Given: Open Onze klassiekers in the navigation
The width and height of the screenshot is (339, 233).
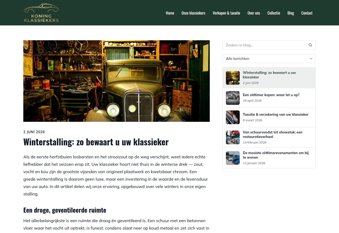Looking at the screenshot, I should coord(193,13).
